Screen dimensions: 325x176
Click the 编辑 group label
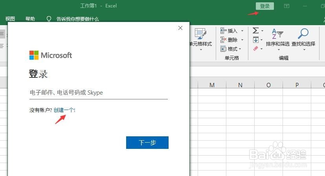click(284, 58)
